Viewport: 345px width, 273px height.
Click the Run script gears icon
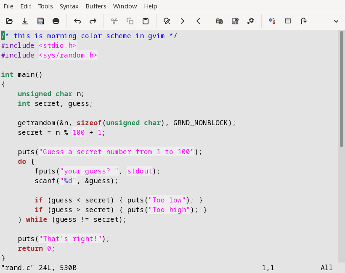[x=250, y=21]
